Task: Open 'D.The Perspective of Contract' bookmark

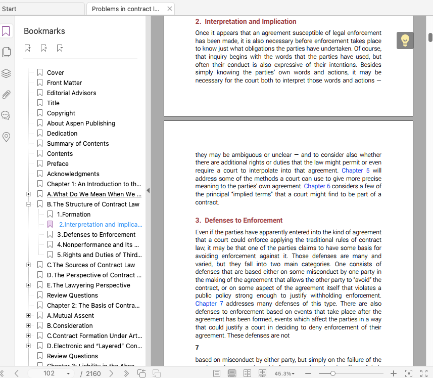Action: (94, 275)
